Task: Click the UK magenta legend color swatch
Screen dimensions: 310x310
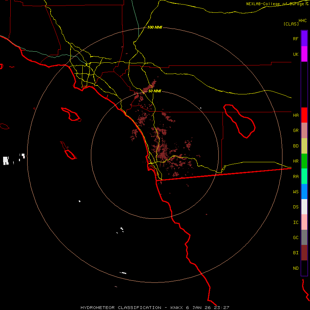Action: click(304, 54)
